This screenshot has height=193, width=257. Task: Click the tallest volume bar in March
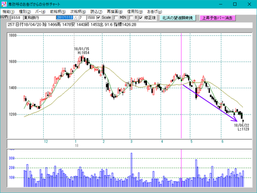(132, 170)
